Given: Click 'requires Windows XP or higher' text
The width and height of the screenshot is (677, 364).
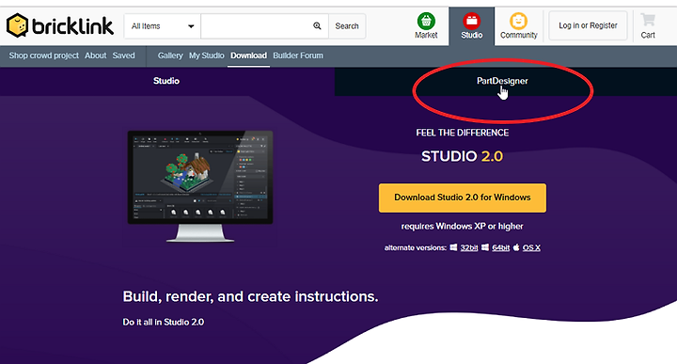Looking at the screenshot, I should 463,227.
